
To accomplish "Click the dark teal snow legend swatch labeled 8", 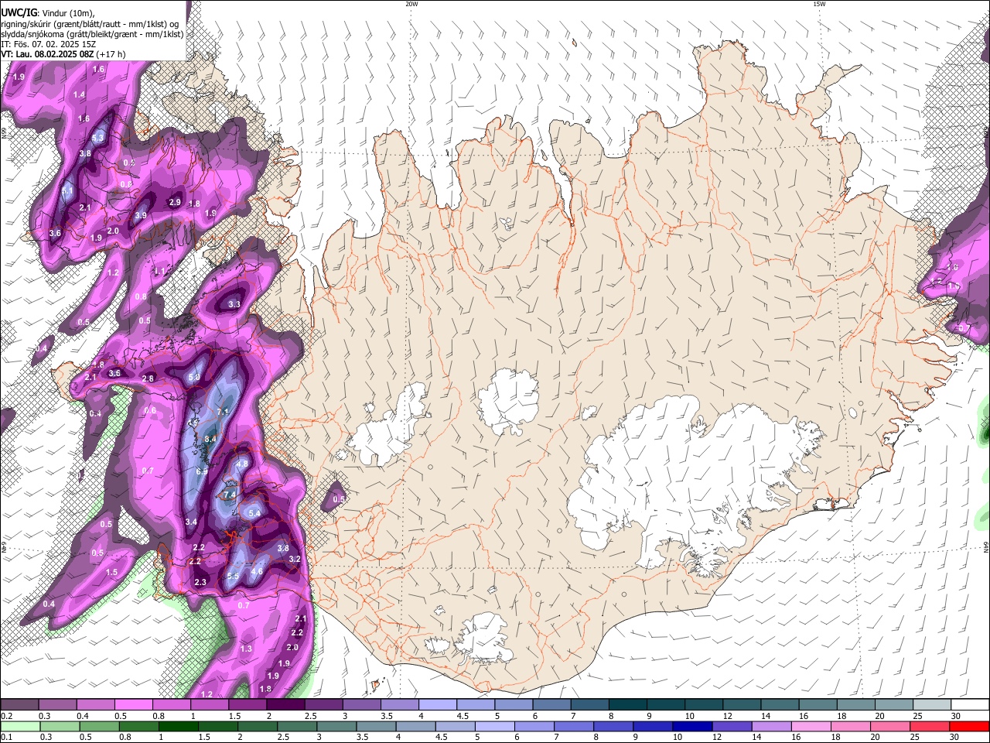I will coord(628,705).
